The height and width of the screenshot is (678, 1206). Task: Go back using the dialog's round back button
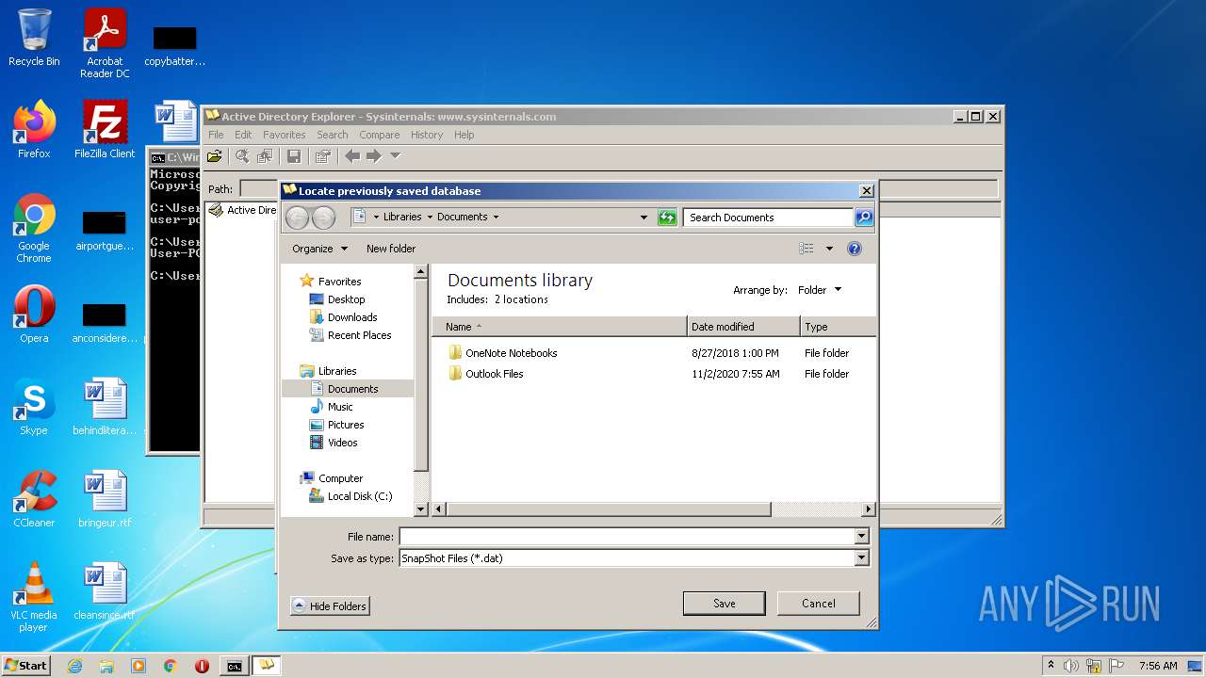297,218
